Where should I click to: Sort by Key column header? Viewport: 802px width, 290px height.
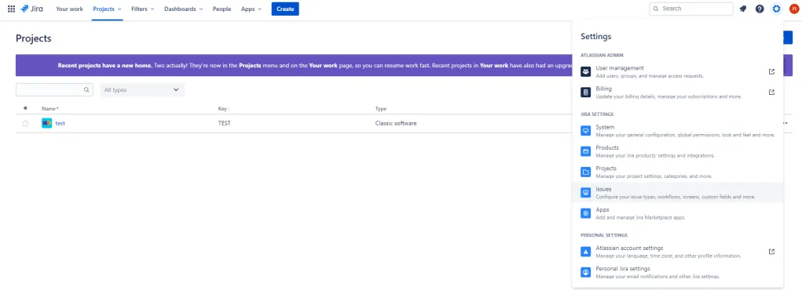(x=224, y=109)
